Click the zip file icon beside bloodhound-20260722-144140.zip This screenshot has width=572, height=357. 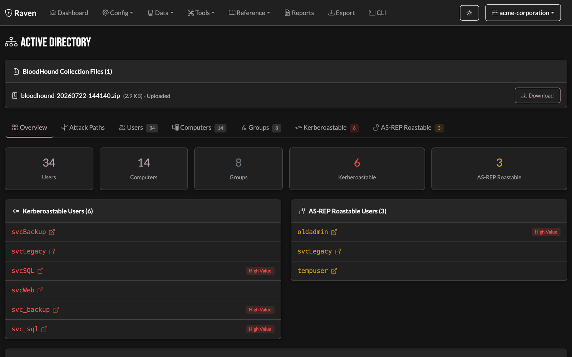click(15, 96)
